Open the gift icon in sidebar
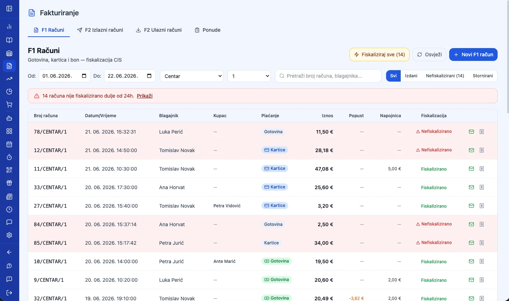The height and width of the screenshot is (301, 509). click(x=9, y=183)
